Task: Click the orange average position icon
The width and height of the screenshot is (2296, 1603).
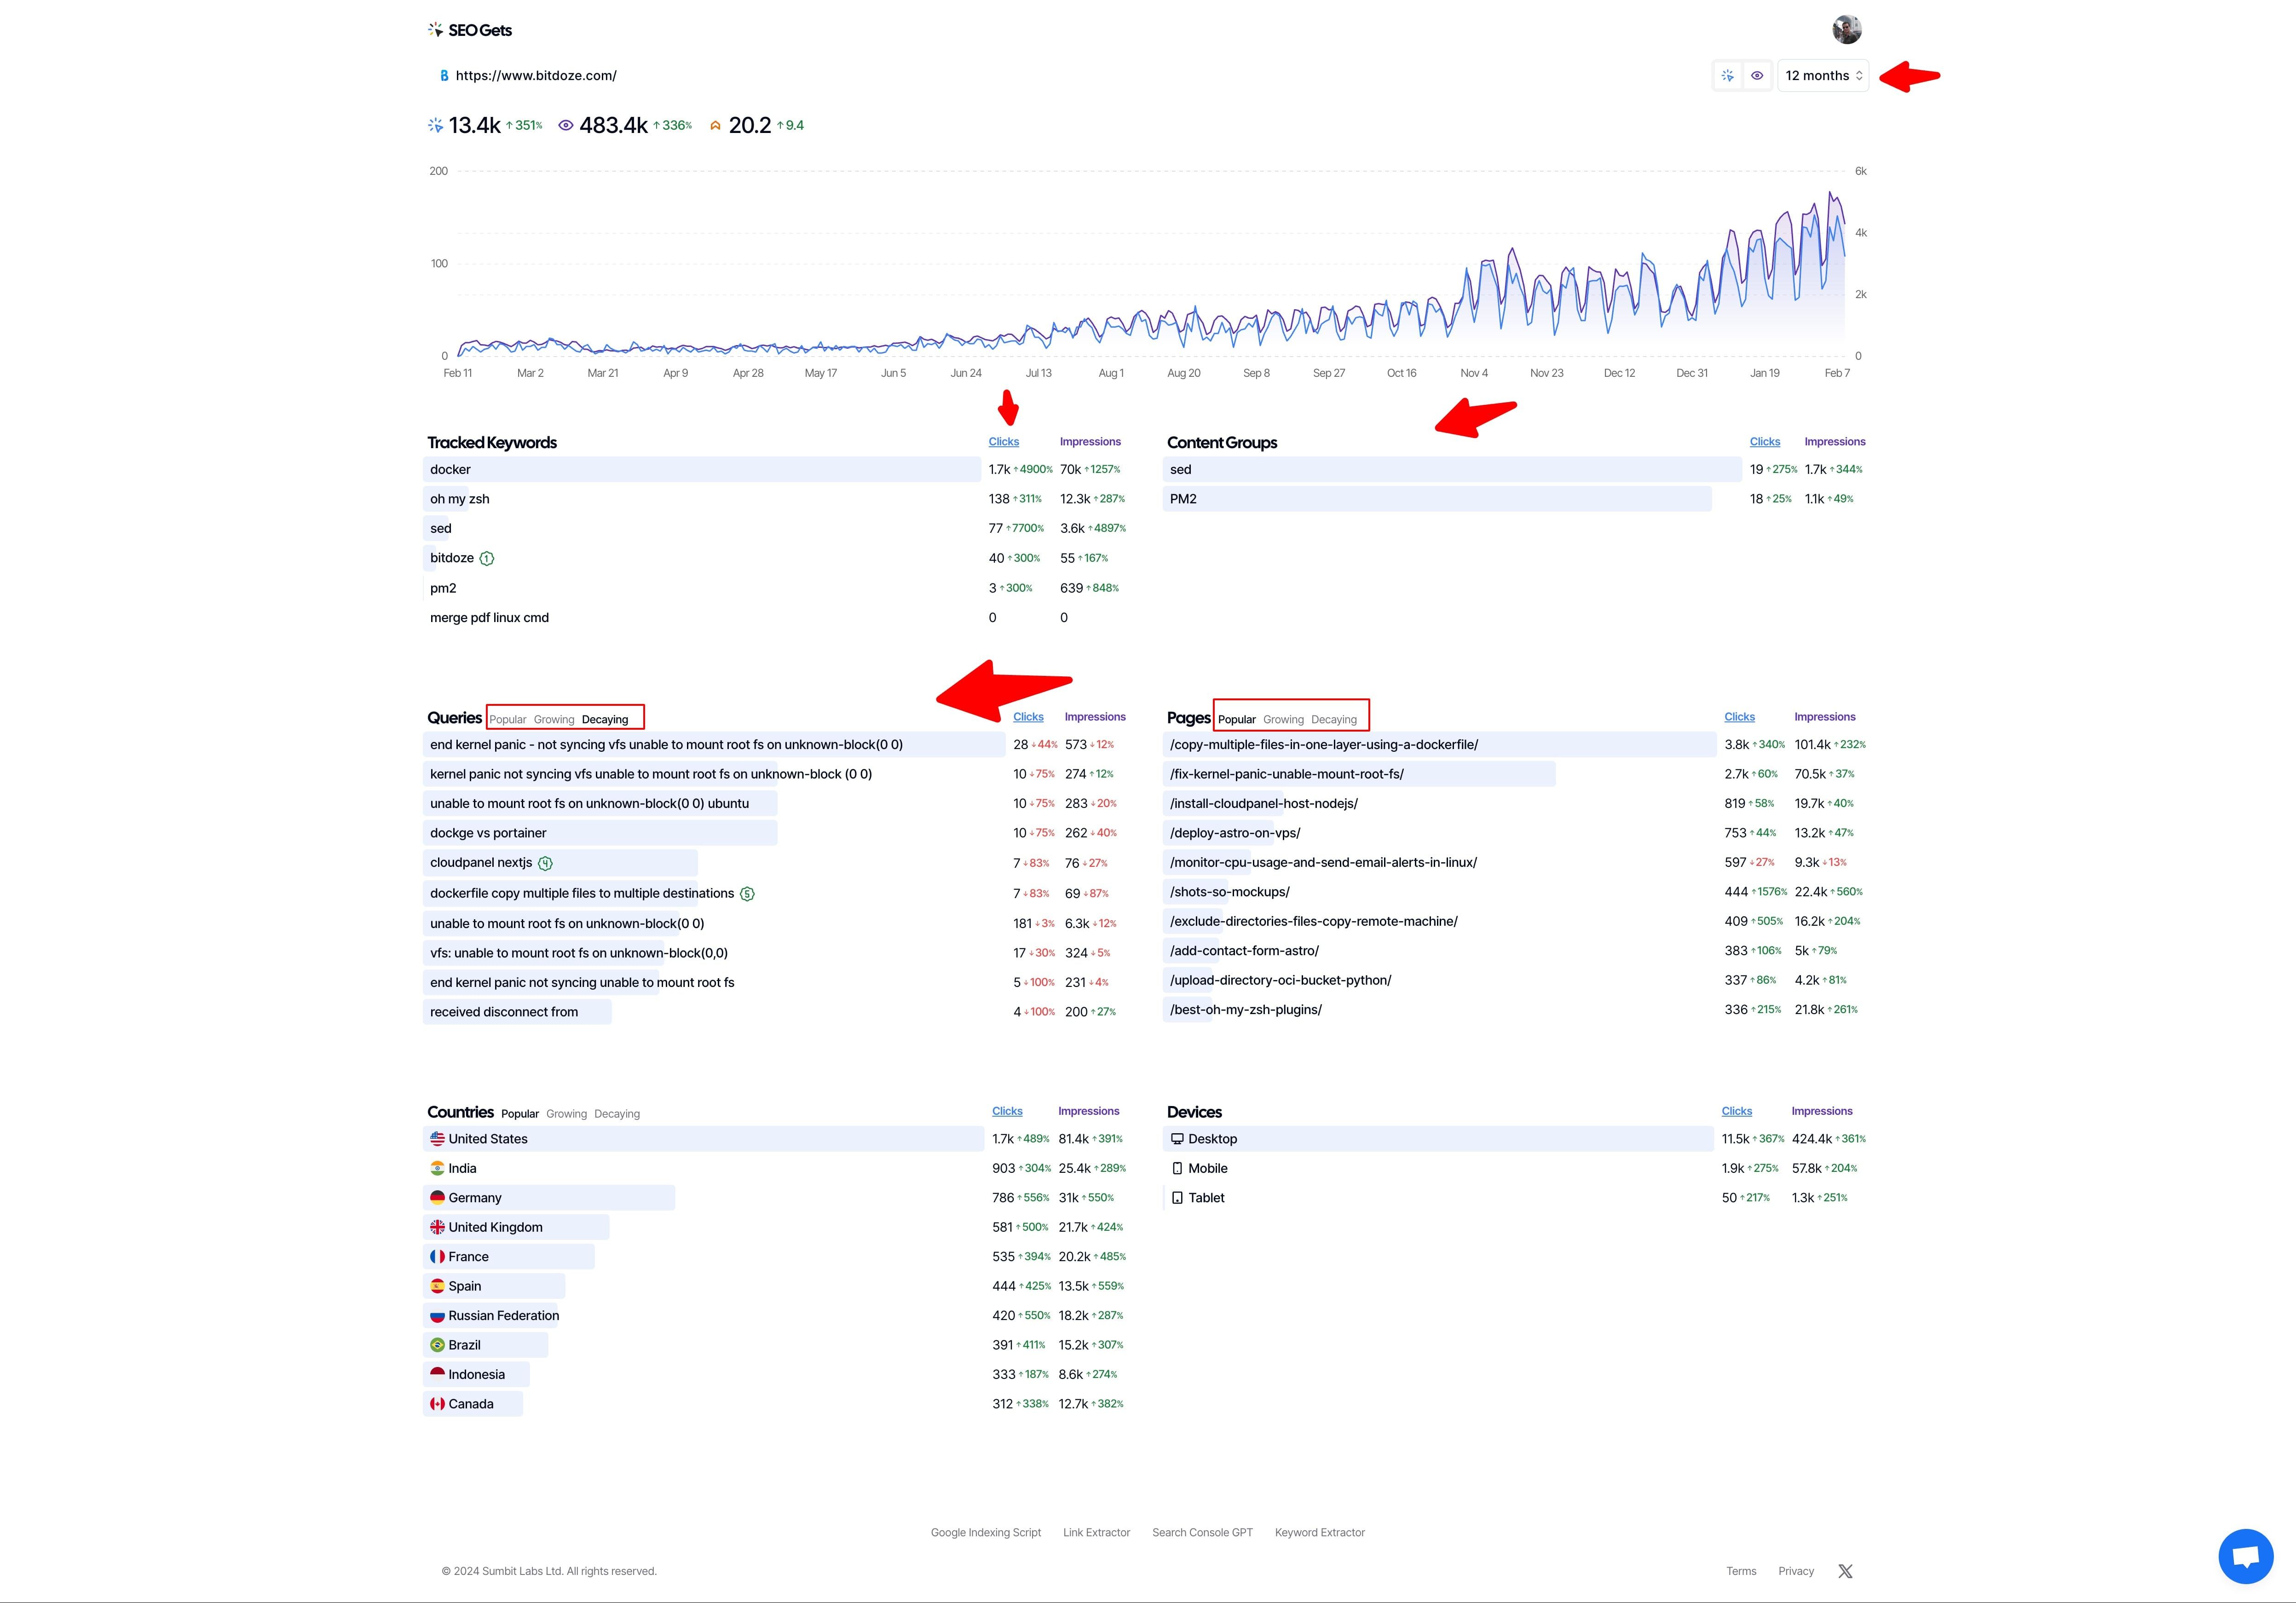Action: [715, 124]
